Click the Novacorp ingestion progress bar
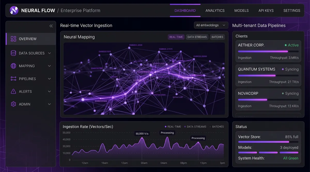Screen dimensions: 310x172 point(268,100)
